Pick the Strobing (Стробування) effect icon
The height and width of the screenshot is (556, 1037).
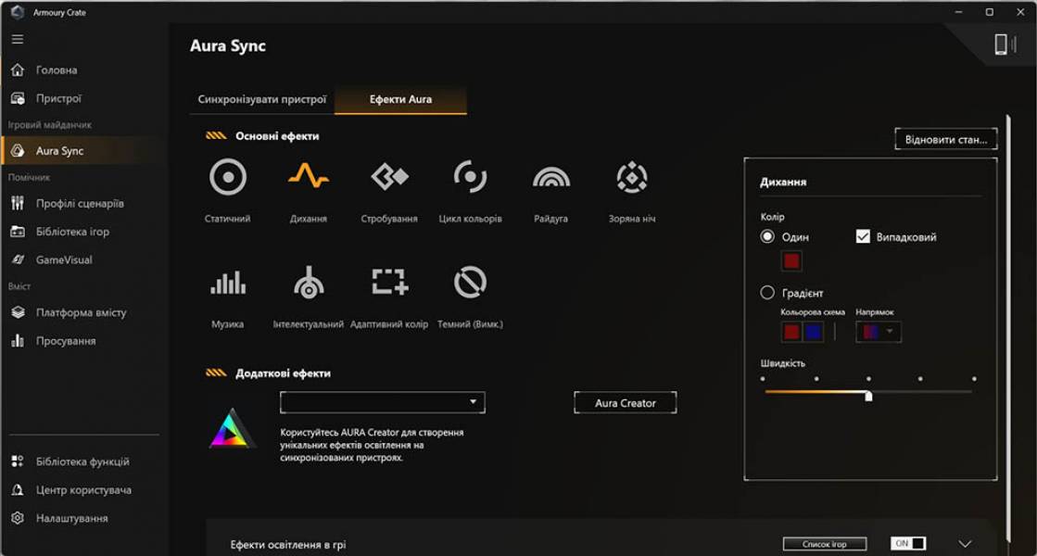pyautogui.click(x=389, y=177)
